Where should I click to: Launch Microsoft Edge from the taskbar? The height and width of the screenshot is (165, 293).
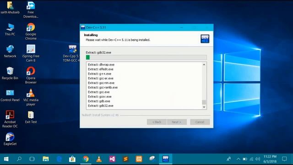tap(59, 159)
